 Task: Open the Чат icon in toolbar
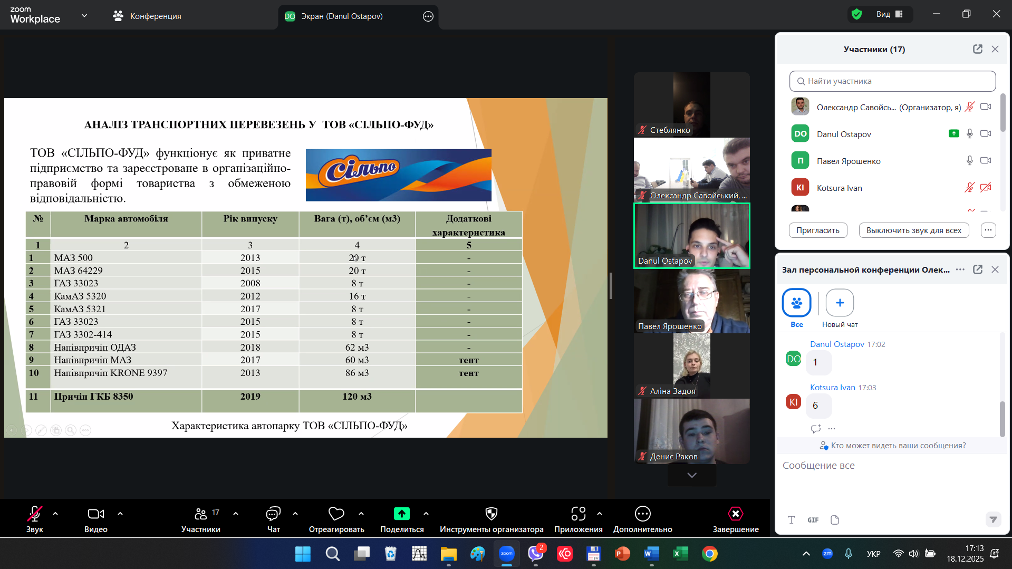pos(273,514)
